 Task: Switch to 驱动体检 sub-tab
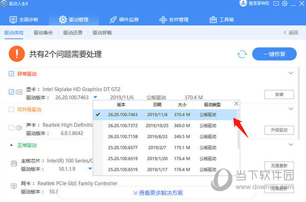coord(14,32)
